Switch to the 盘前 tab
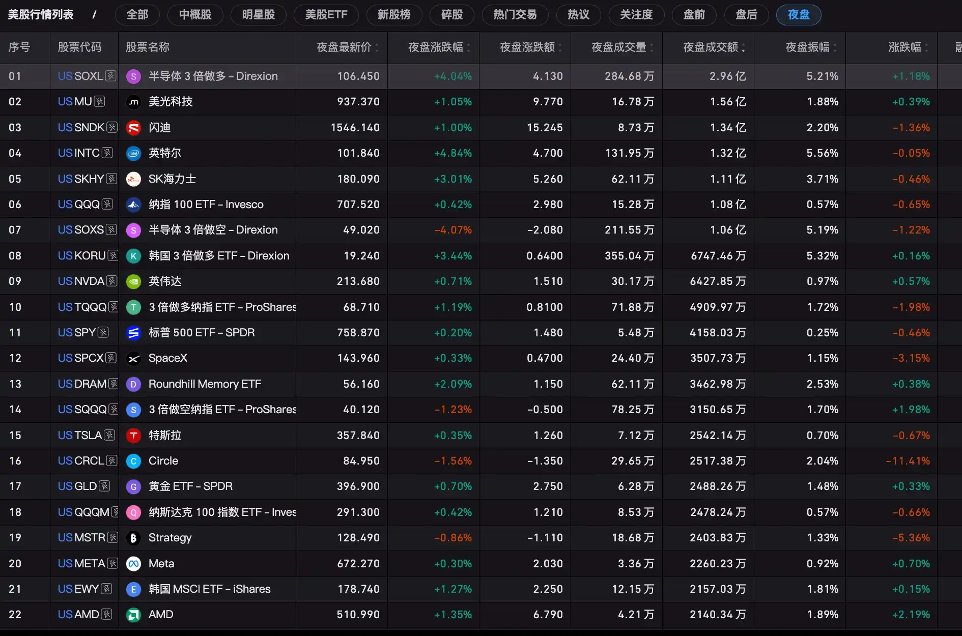Image resolution: width=962 pixels, height=636 pixels. [x=694, y=15]
